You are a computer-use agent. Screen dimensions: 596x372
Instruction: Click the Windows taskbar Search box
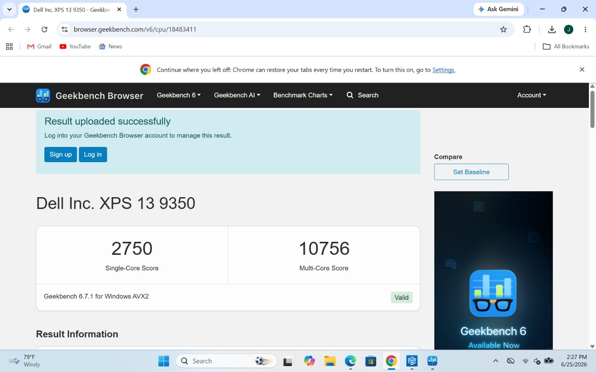point(226,361)
